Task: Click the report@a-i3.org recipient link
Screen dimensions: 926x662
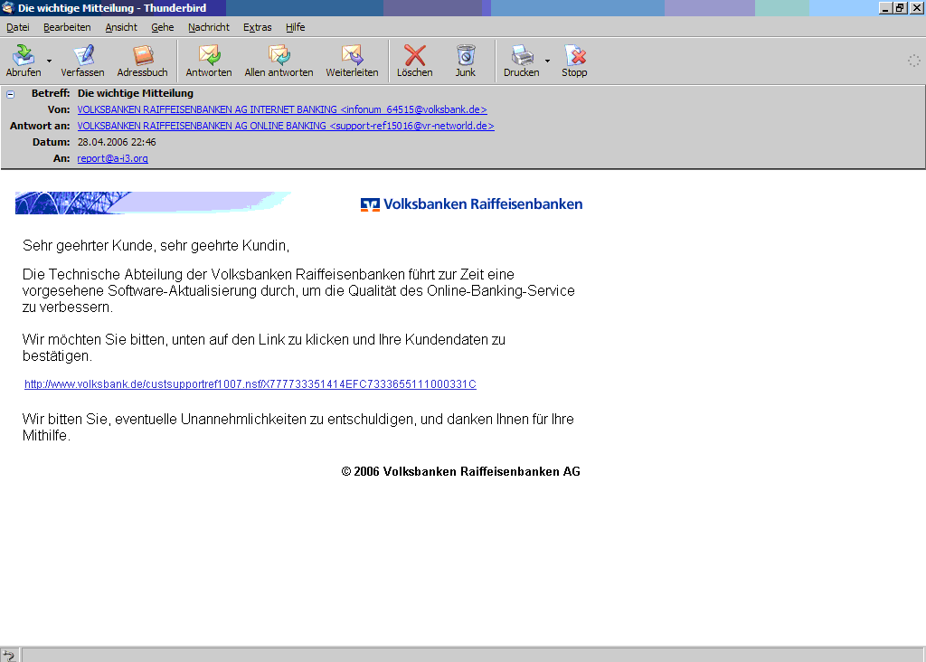Action: click(x=112, y=158)
